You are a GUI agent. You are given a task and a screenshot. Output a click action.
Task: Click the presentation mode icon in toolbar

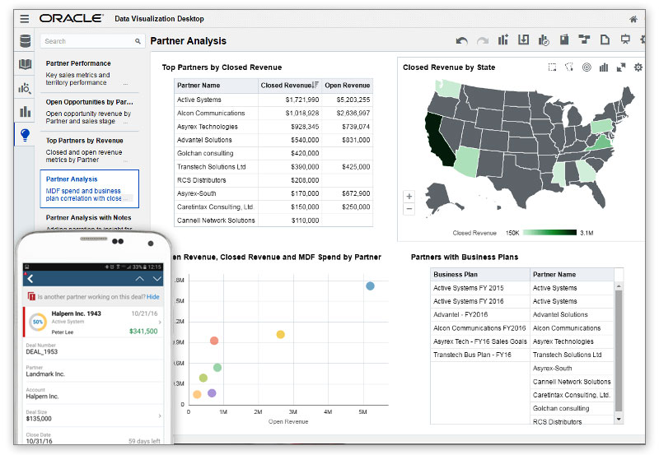click(x=625, y=40)
